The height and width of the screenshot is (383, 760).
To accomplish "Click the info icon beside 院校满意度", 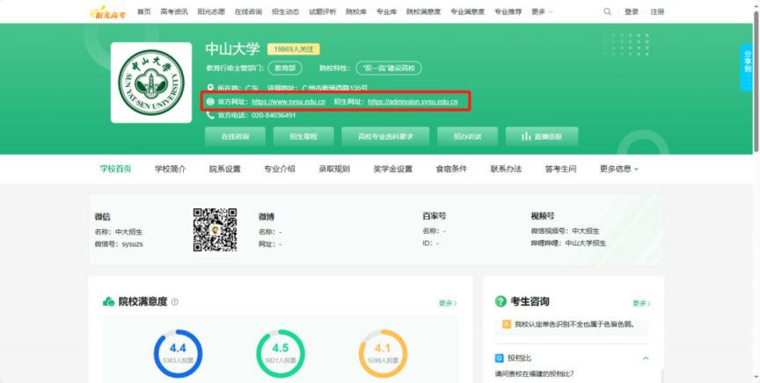I will click(x=175, y=302).
